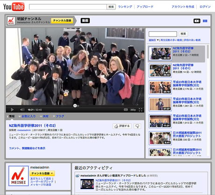
Task: Open the フラグ flag tab
Action: (x=58, y=116)
